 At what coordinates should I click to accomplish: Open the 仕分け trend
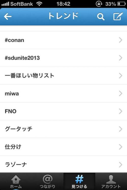point(63,147)
